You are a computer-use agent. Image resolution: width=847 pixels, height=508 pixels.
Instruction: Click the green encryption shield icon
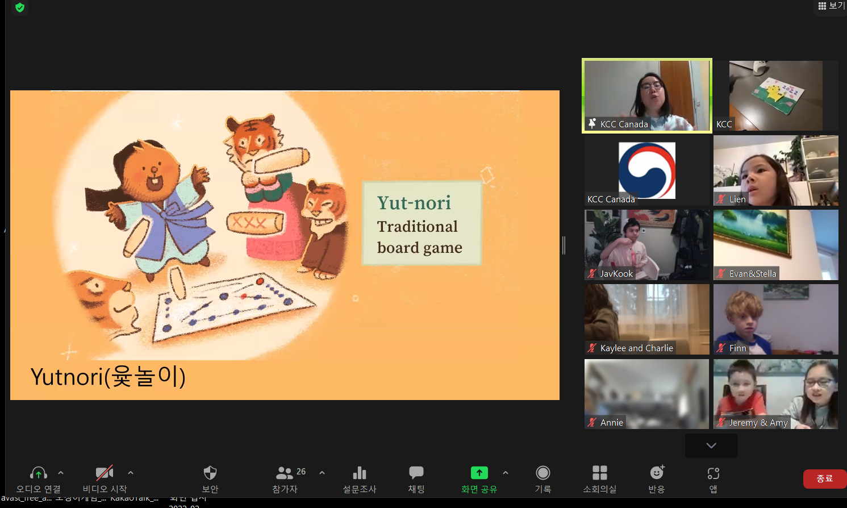click(x=20, y=7)
